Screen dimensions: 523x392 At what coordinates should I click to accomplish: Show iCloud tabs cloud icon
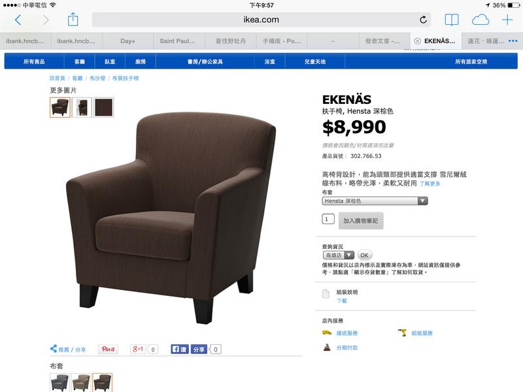pos(481,20)
